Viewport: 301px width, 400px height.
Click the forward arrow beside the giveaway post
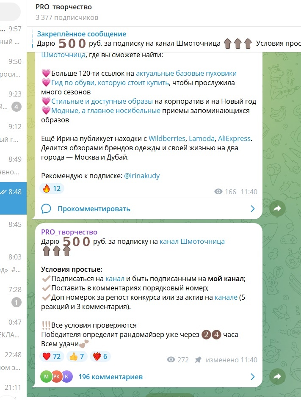pyautogui.click(x=277, y=376)
